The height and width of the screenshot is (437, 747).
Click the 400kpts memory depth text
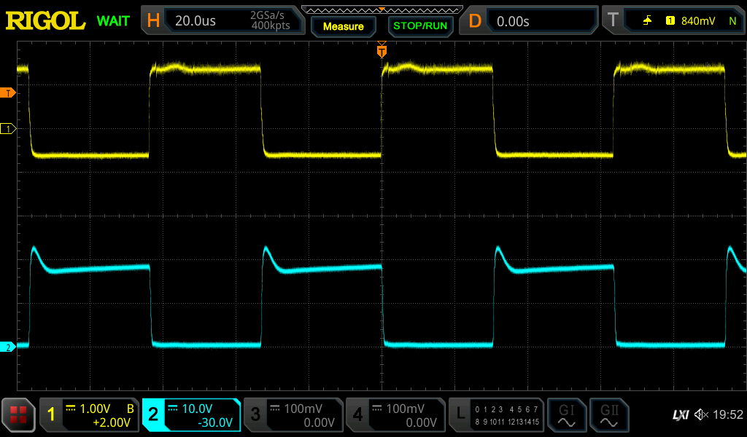click(x=271, y=25)
